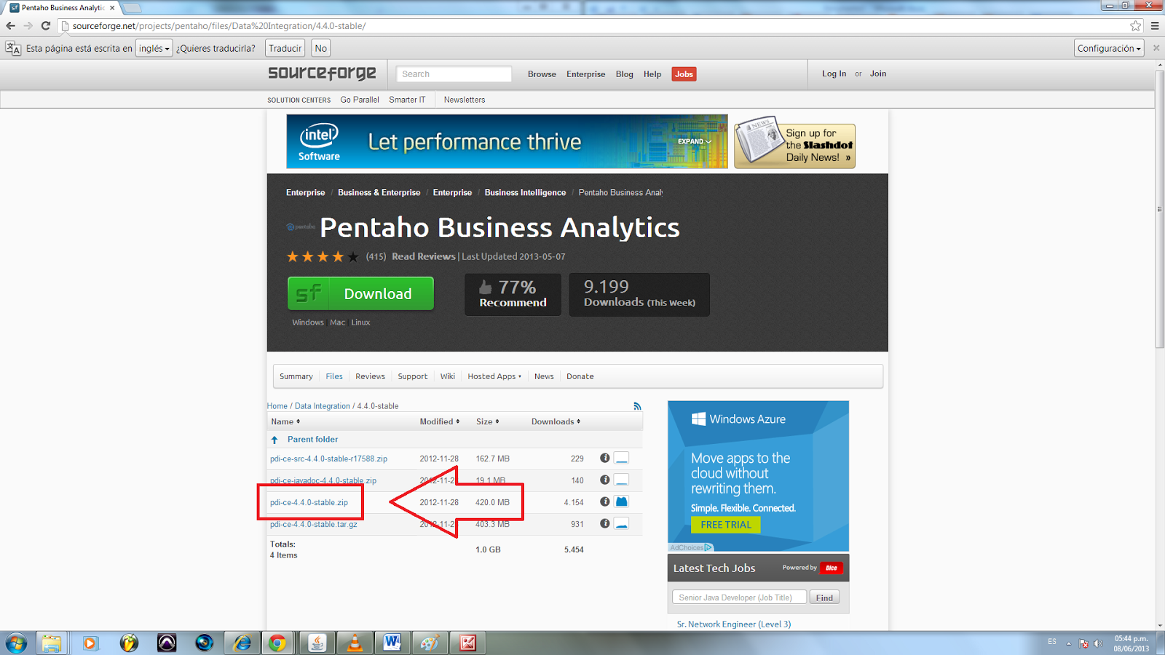Open Microsoft Word from the taskbar
1165x655 pixels.
(392, 643)
